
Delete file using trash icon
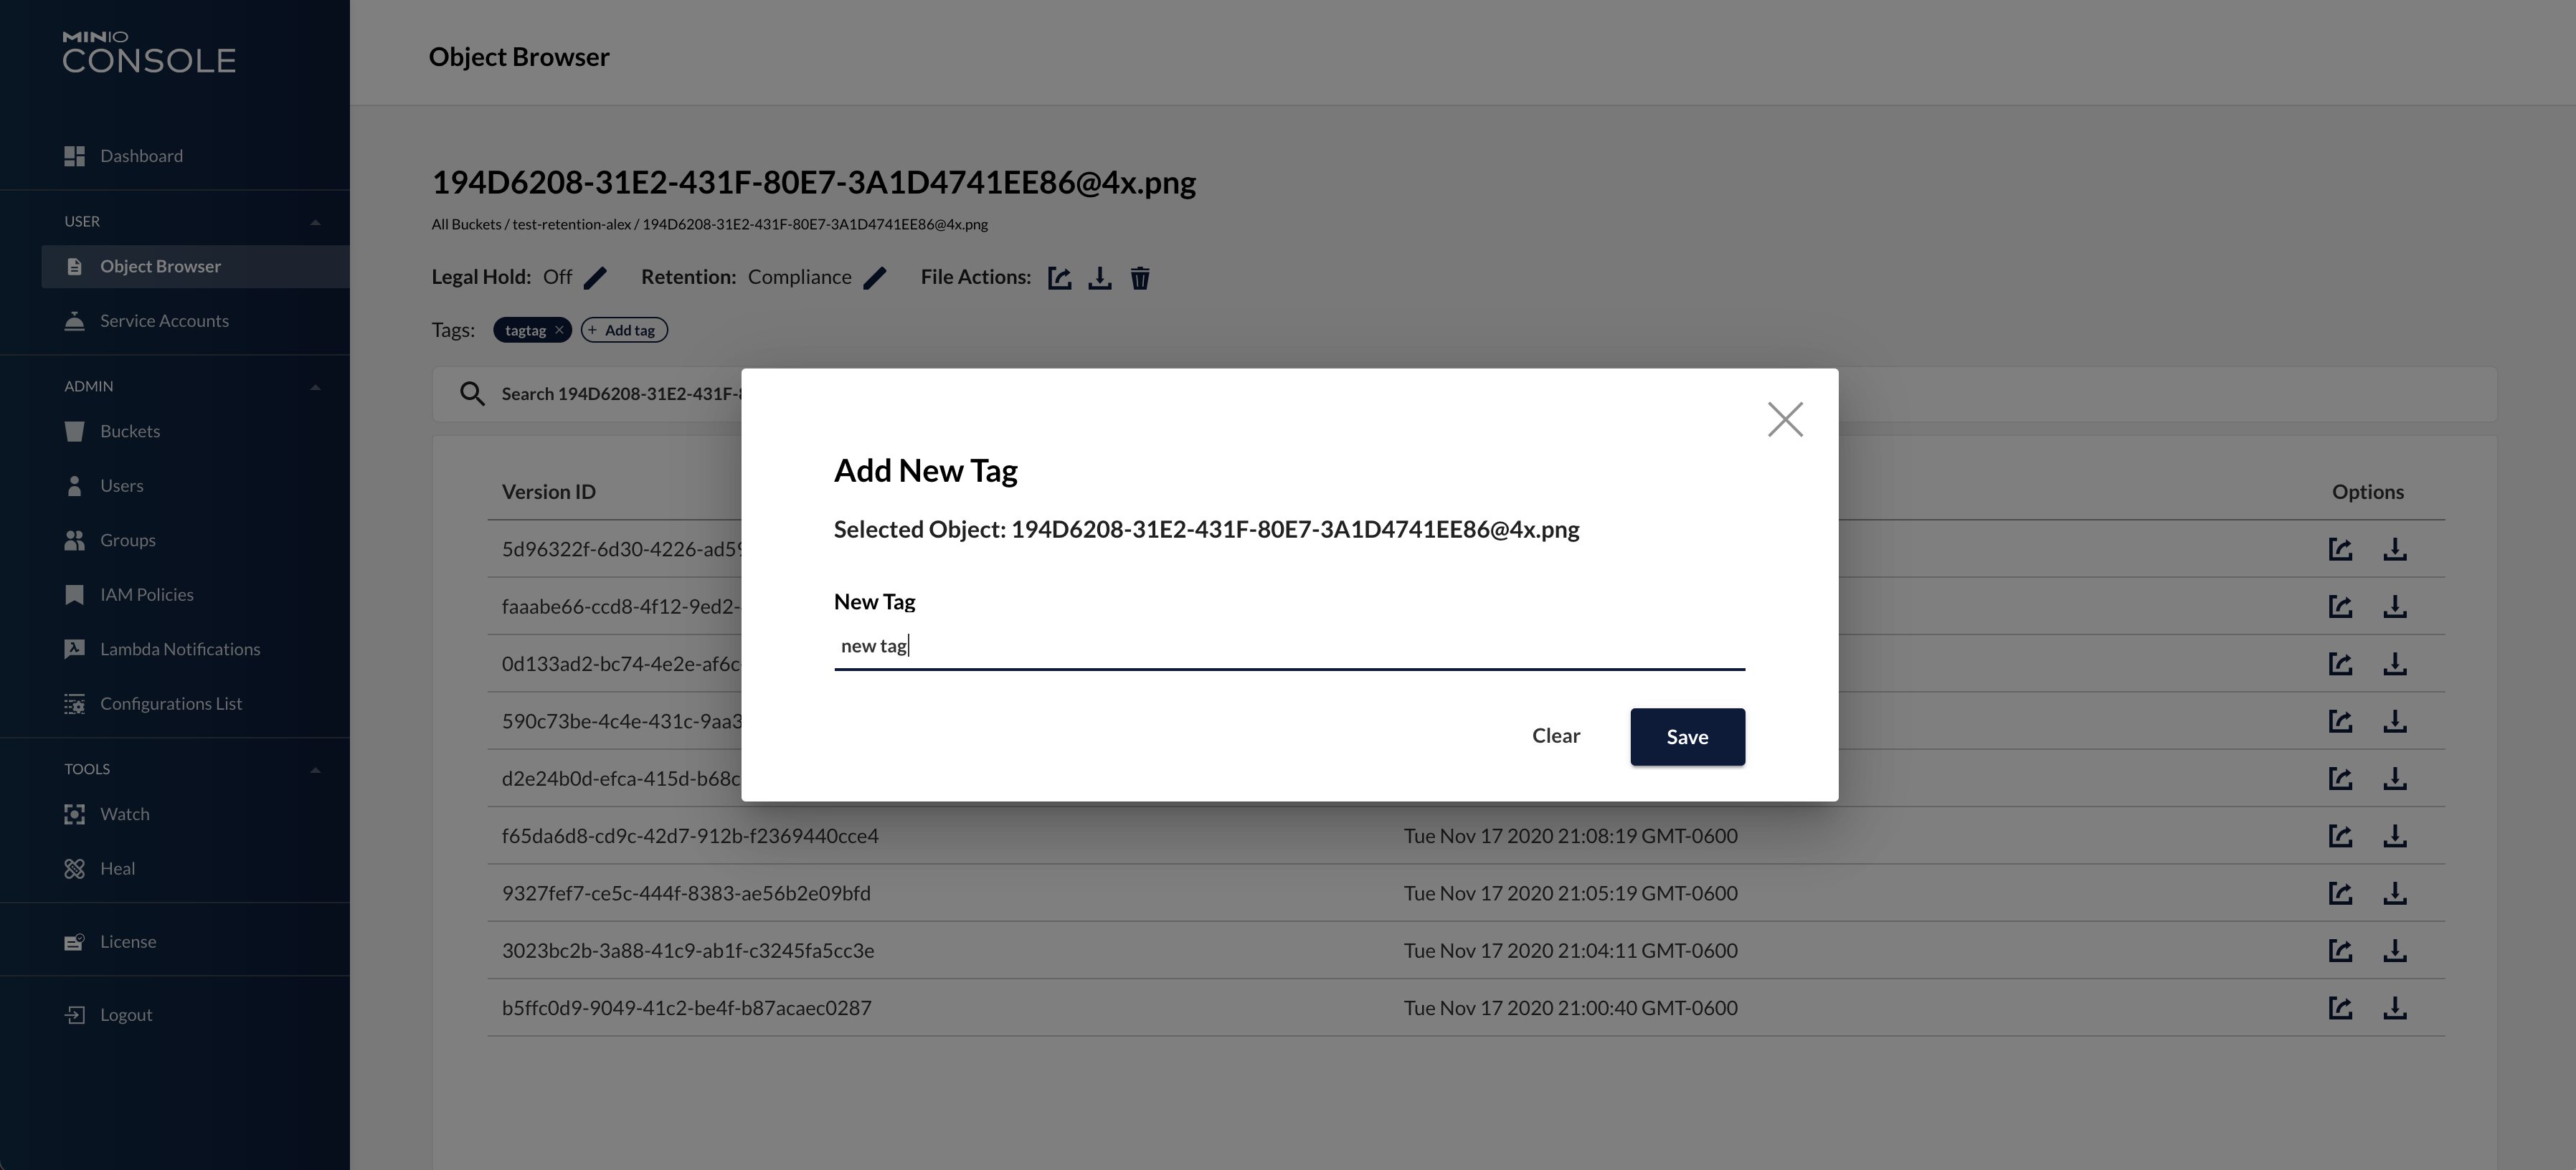[1140, 278]
